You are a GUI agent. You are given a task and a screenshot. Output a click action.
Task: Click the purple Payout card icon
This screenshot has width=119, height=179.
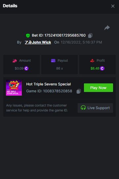[x=53, y=61]
